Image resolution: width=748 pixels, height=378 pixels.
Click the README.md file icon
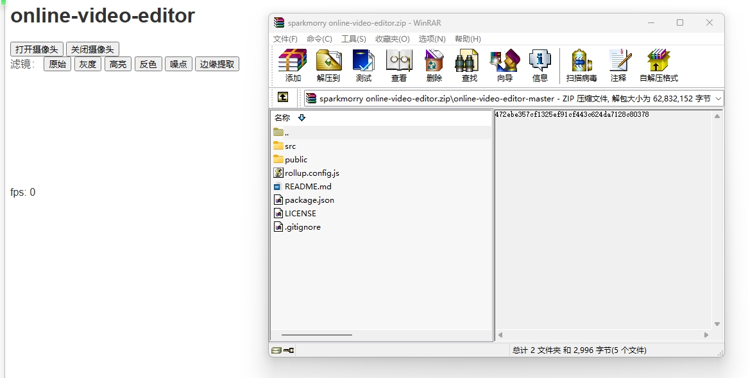(x=278, y=187)
